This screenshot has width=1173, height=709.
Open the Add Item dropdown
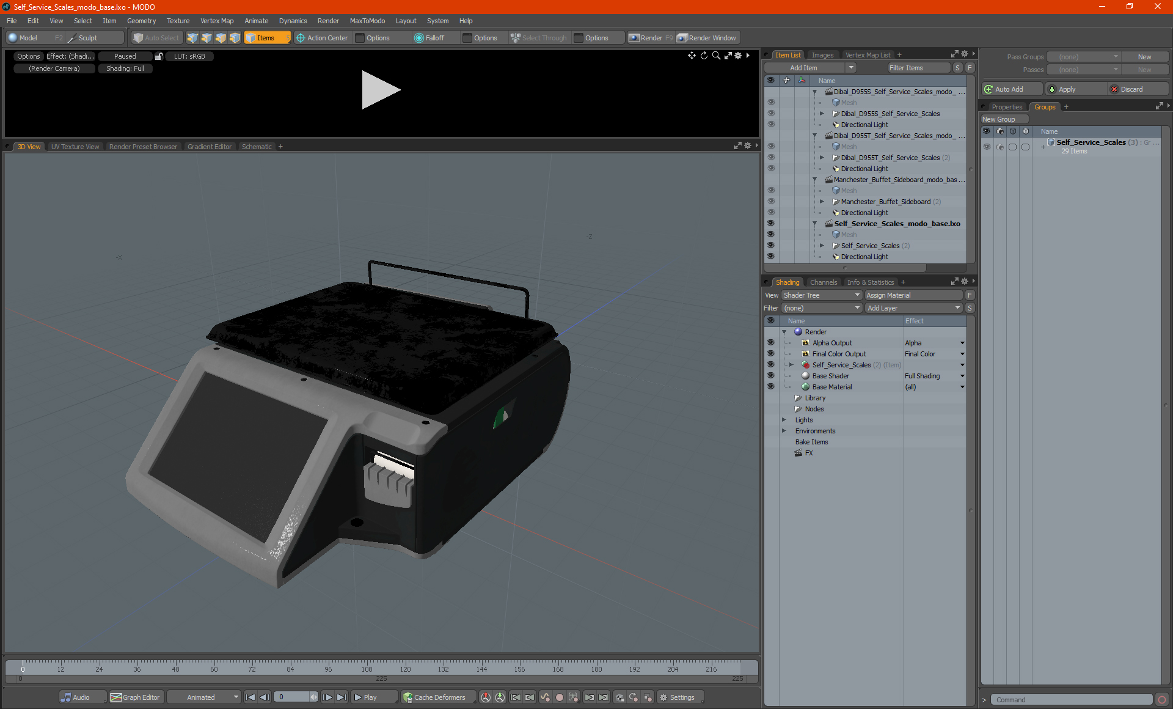coord(810,68)
